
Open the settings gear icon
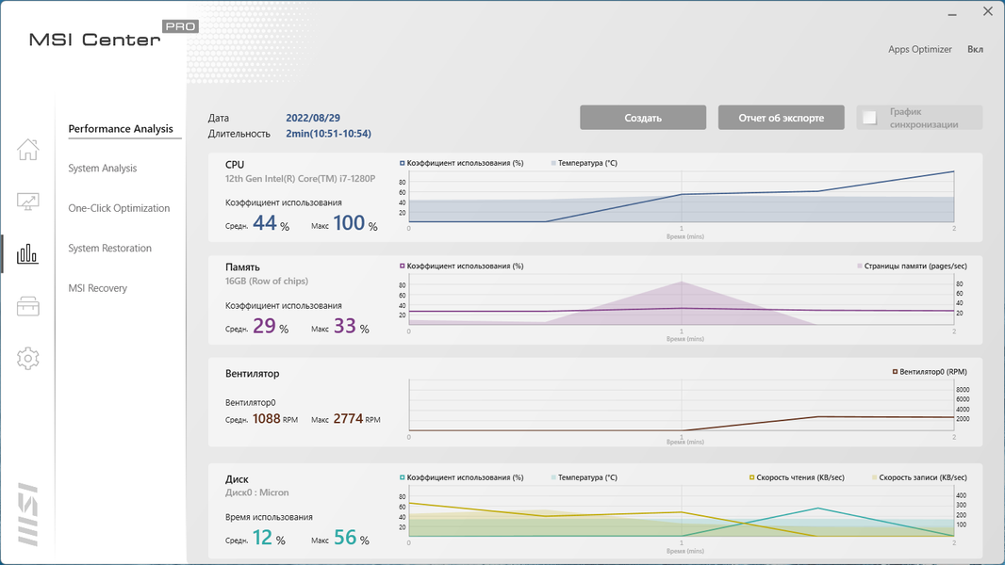(27, 359)
